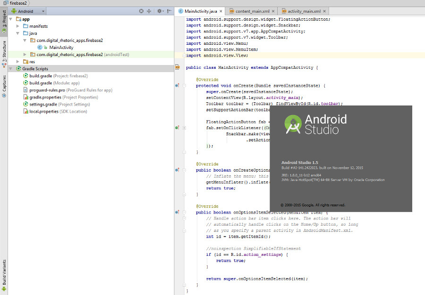Click the override gutter icon beside onCreate
The width and height of the screenshot is (425, 295).
point(177,86)
